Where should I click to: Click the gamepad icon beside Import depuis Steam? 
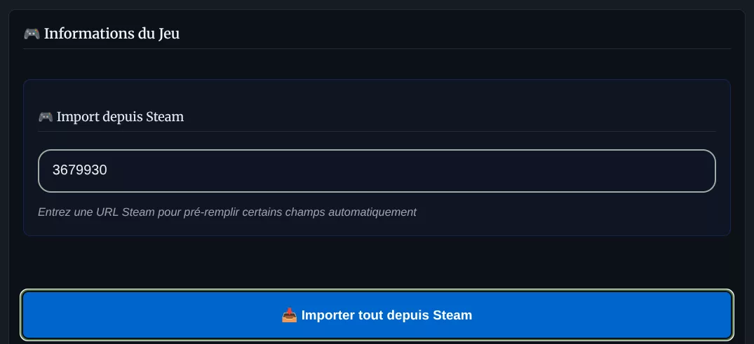click(46, 117)
